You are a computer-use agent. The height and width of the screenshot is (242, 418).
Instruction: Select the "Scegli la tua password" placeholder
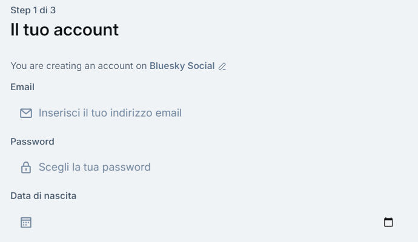95,168
